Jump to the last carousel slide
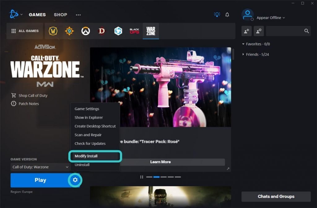Viewport: 317px width, 208px height. [x=178, y=177]
